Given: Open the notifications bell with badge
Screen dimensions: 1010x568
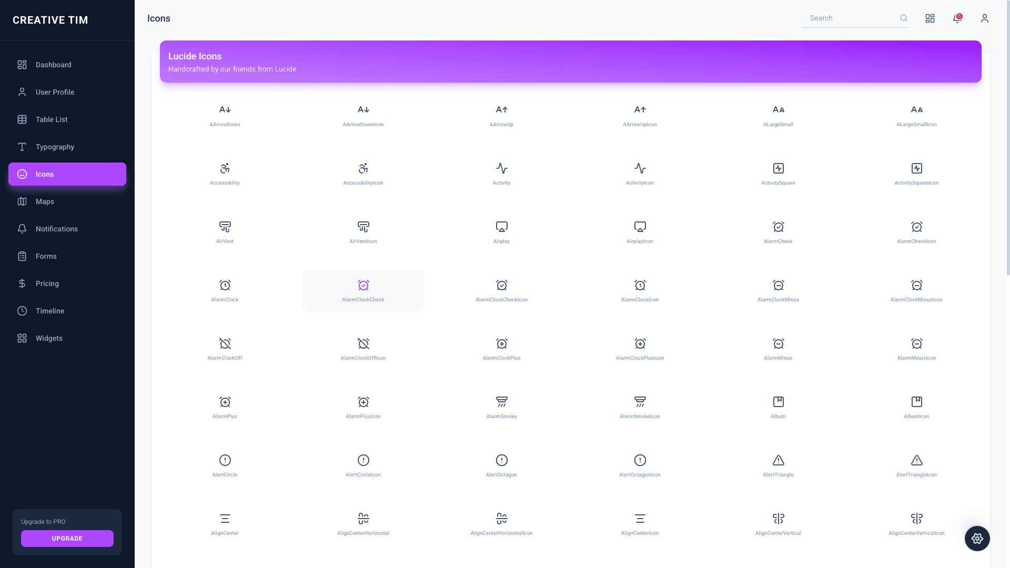Looking at the screenshot, I should (x=957, y=18).
